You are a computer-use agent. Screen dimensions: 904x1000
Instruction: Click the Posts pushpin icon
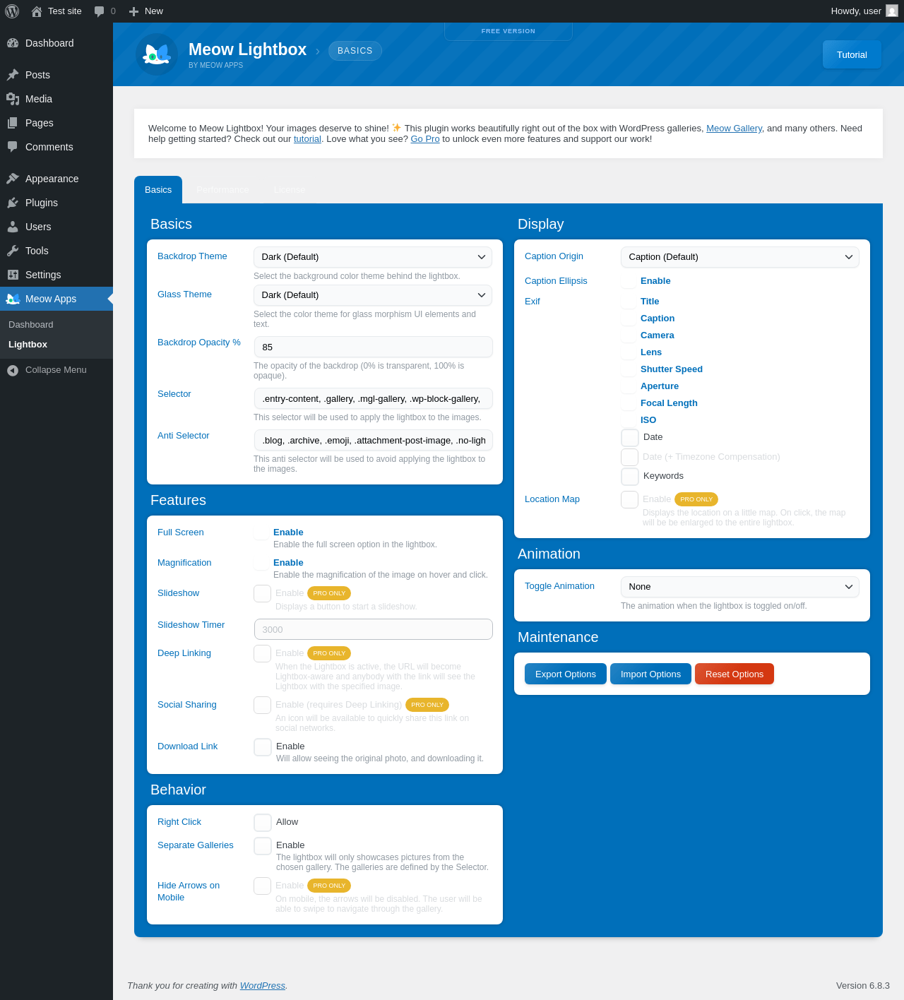[13, 75]
